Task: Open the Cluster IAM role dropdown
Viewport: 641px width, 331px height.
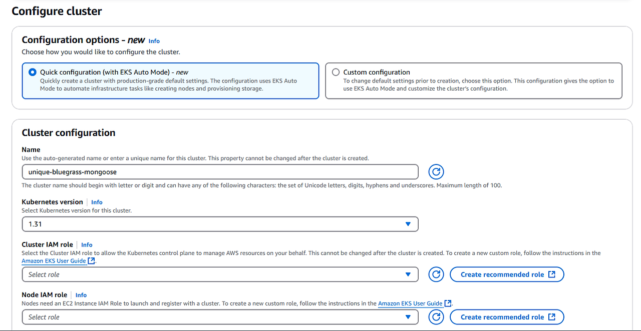Action: click(220, 274)
